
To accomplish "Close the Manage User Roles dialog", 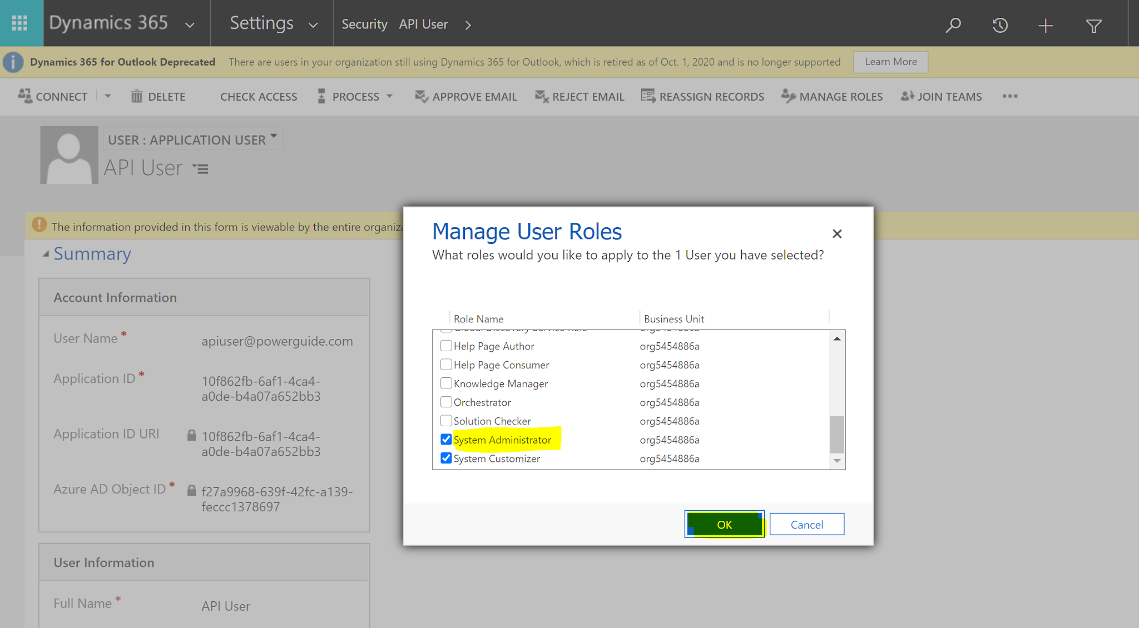I will (836, 234).
